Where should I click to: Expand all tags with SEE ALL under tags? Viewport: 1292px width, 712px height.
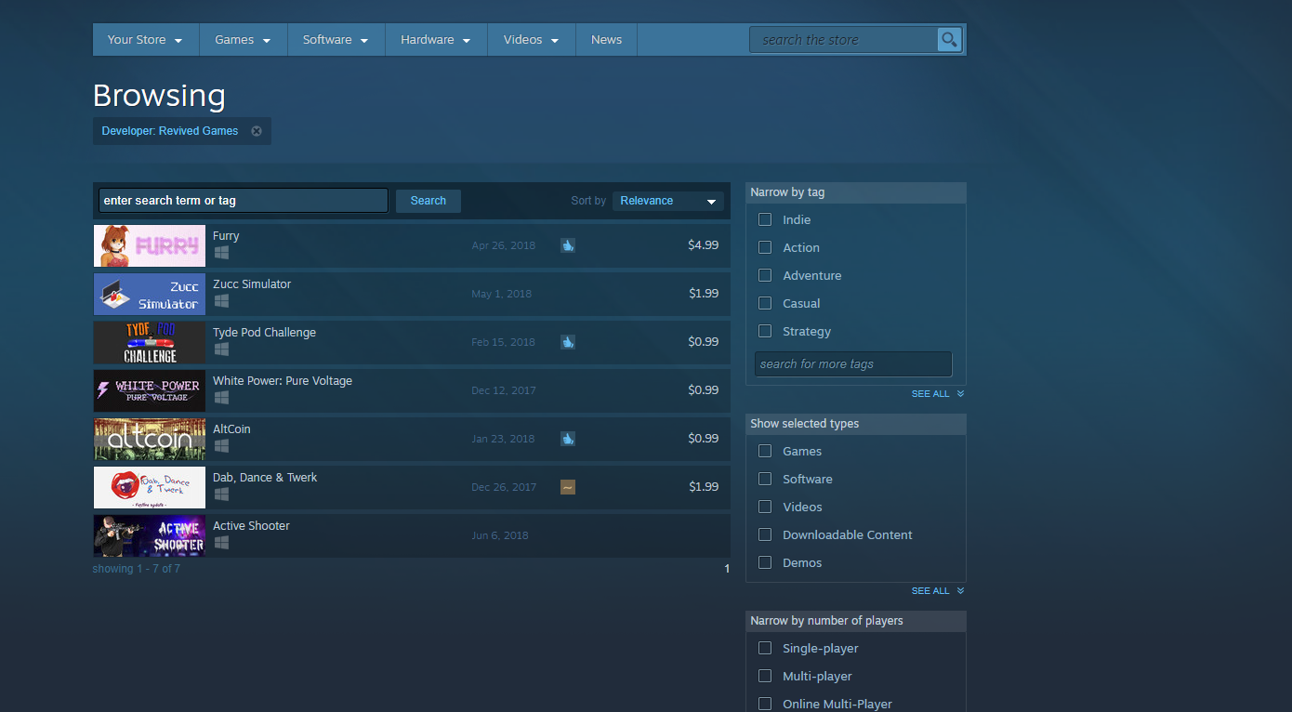pos(938,394)
